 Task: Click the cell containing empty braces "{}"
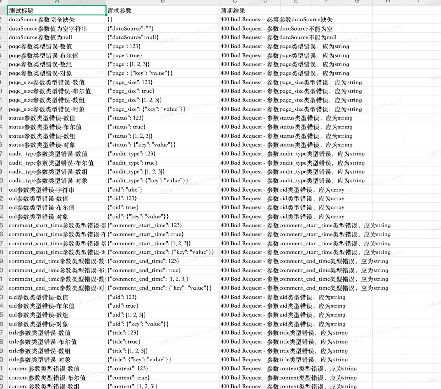pos(162,20)
